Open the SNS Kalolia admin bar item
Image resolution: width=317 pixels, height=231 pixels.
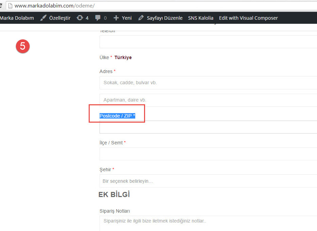tap(200, 18)
